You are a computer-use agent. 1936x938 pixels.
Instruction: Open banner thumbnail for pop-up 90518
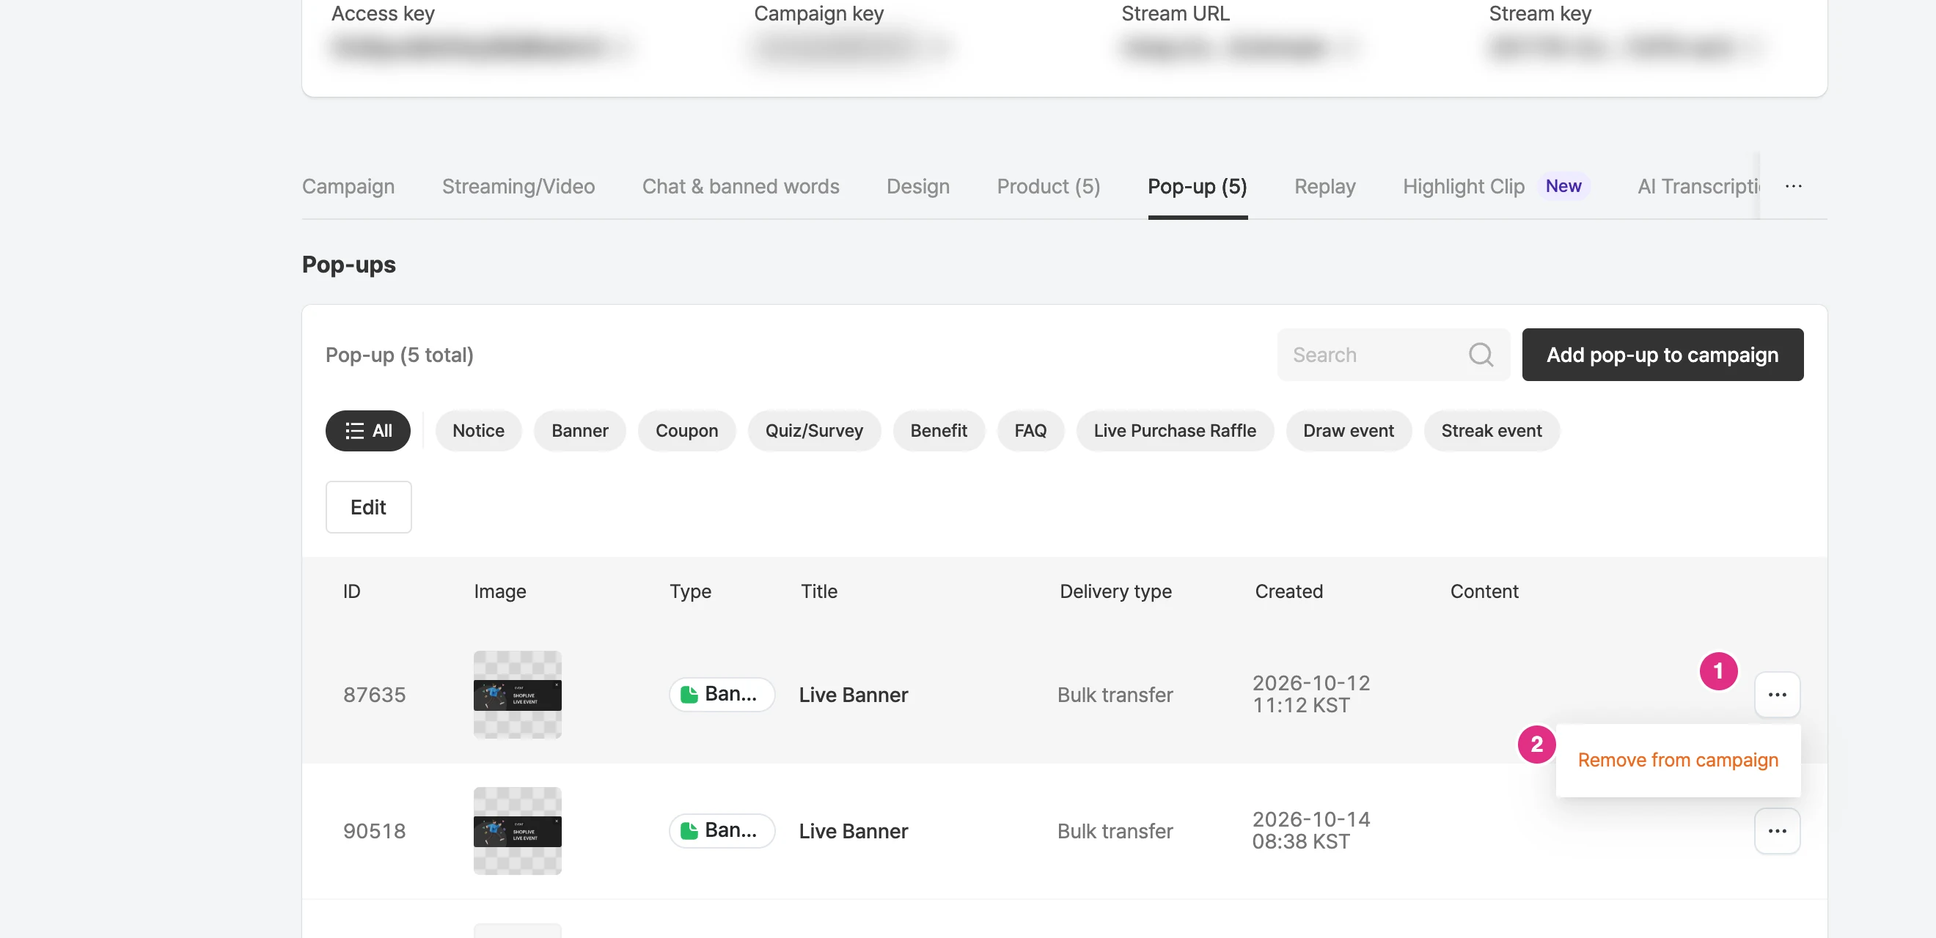pyautogui.click(x=517, y=830)
